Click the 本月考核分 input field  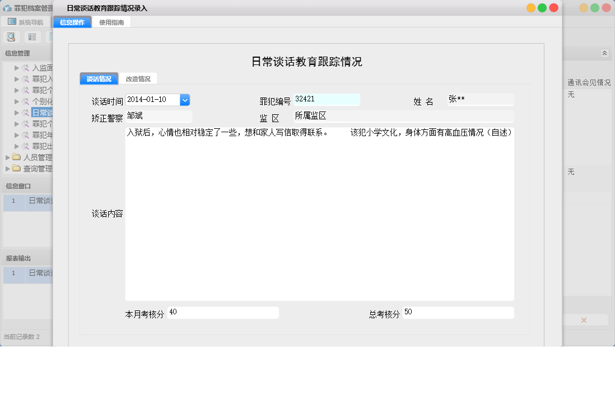point(222,313)
